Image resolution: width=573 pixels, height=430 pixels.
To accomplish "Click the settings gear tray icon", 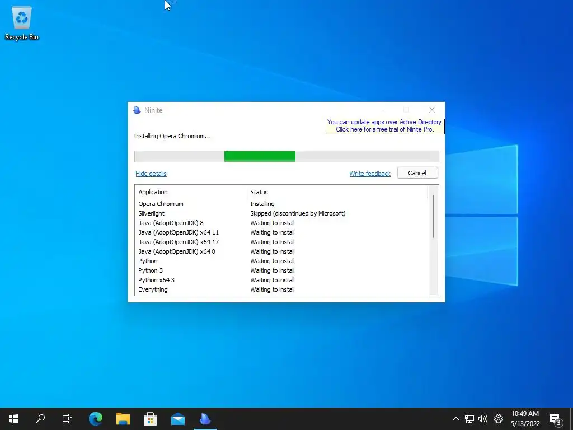I will point(499,419).
